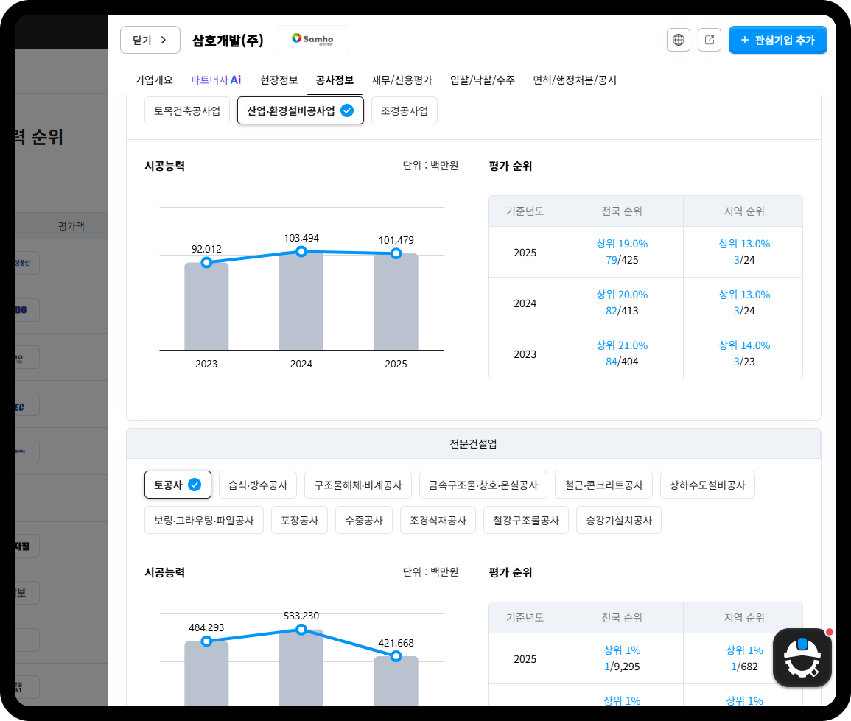Select the 구조물해체·비계공사 option
851x721 pixels.
[358, 485]
